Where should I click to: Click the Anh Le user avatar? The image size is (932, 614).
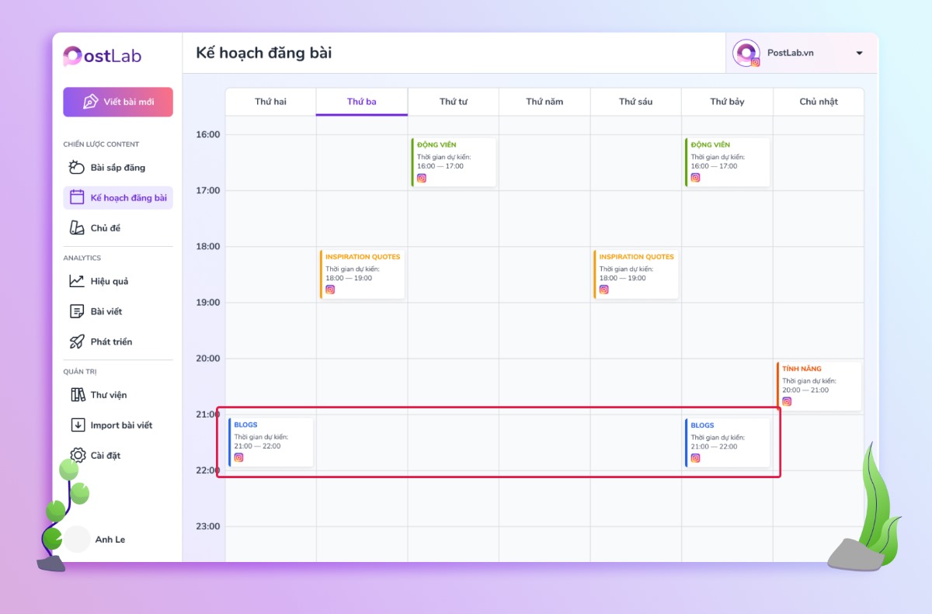point(78,539)
